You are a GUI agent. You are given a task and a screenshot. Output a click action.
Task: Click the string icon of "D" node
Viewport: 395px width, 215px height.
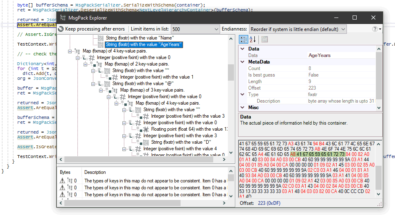(146, 142)
